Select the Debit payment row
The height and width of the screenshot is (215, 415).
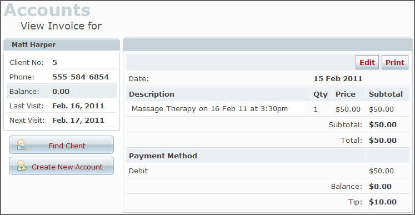click(268, 171)
